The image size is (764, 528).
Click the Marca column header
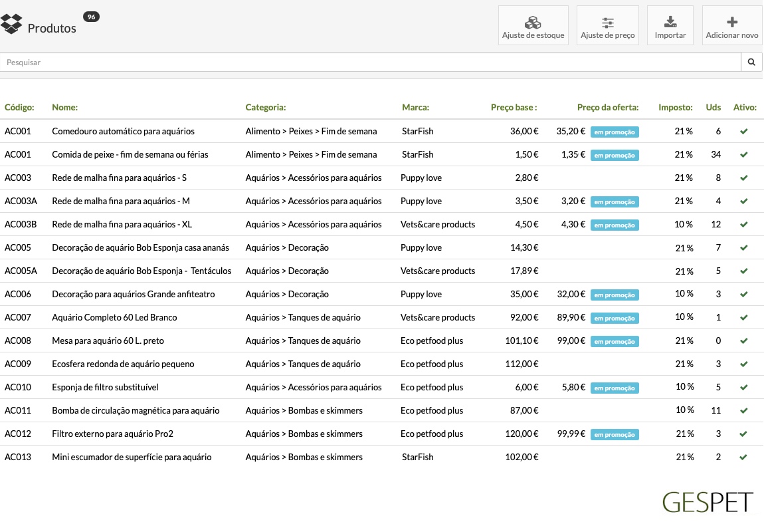point(416,107)
